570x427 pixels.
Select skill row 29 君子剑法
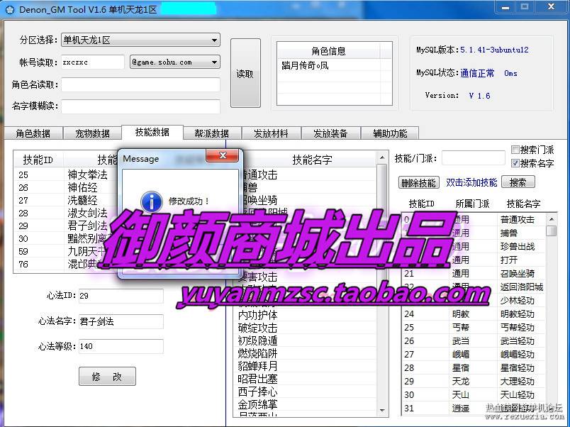click(x=66, y=226)
